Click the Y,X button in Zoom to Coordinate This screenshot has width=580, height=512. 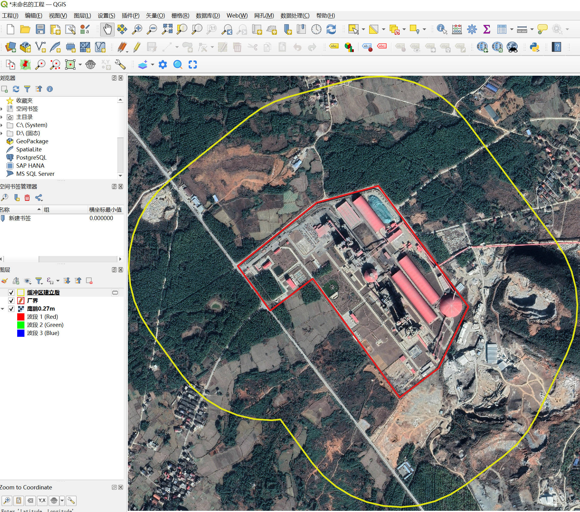click(42, 501)
